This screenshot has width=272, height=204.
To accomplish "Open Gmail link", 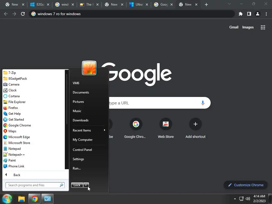I will point(234,27).
